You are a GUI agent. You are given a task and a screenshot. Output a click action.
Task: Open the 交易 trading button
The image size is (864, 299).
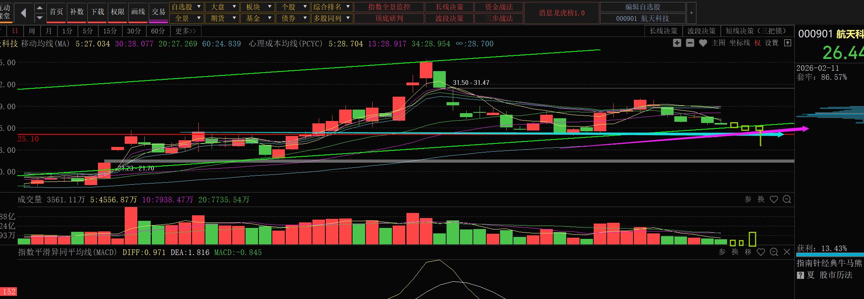[159, 12]
